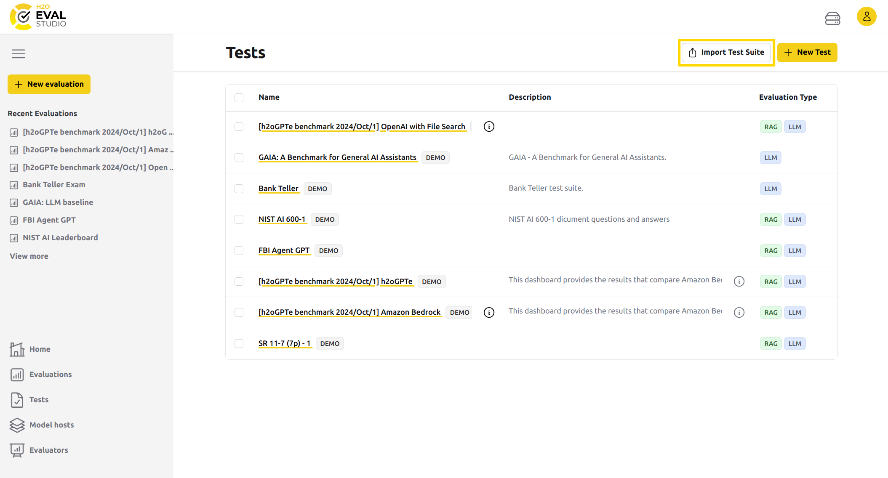888x478 pixels.
Task: Click the H2O Eval Studio logo
Action: click(x=37, y=16)
